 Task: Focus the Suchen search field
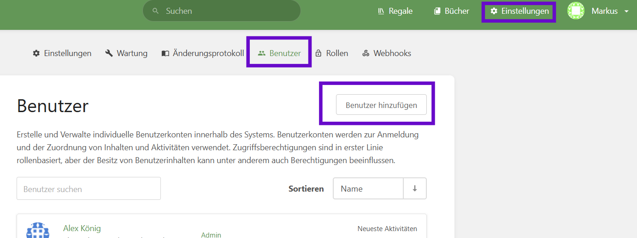coord(222,11)
